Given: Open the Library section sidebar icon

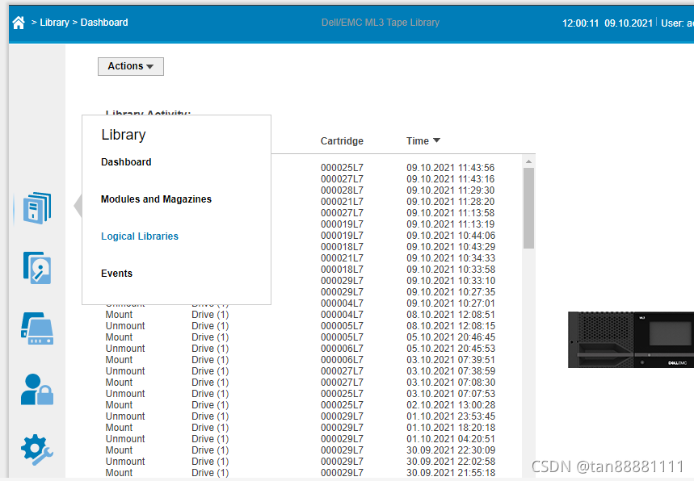Looking at the screenshot, I should click(37, 207).
